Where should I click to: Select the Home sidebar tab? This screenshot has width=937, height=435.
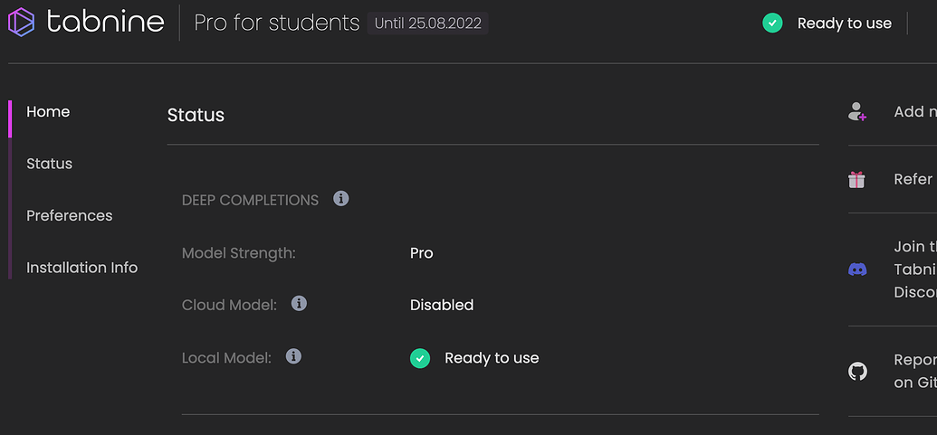coord(48,112)
